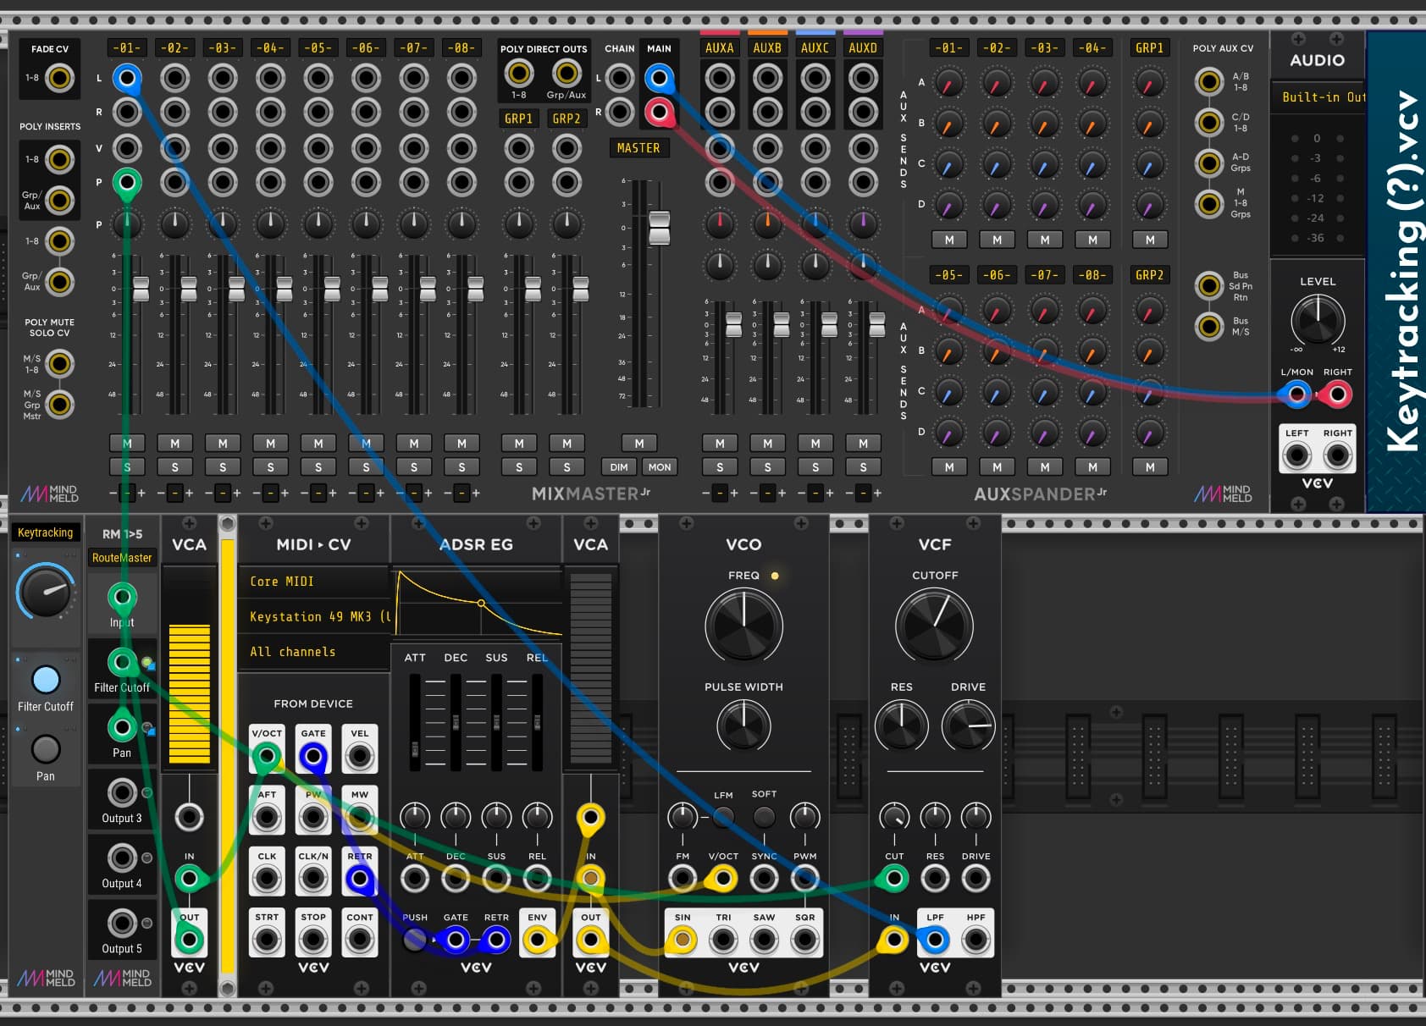
Task: Click the FADE CV 1-8 input jack
Action: click(59, 78)
